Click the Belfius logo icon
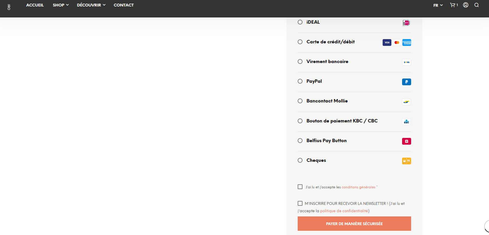Viewport: 489px width, 235px height. pos(406,141)
